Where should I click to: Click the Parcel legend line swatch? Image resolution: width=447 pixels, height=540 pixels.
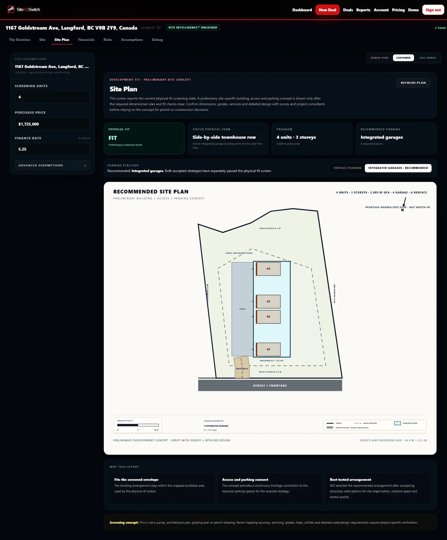(x=330, y=423)
